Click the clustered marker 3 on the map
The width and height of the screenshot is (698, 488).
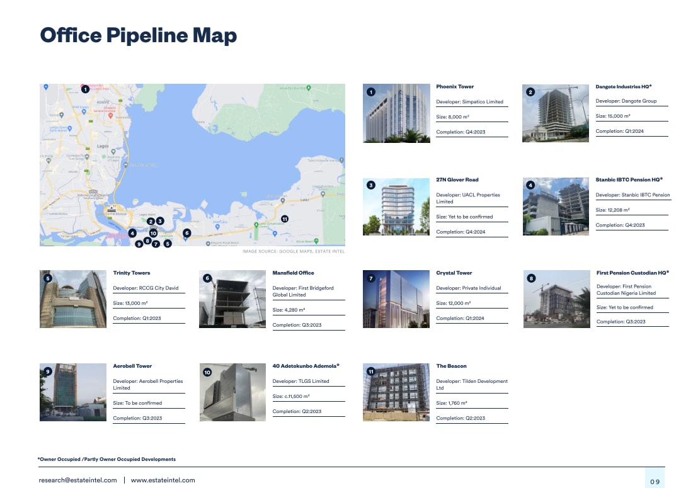click(159, 221)
